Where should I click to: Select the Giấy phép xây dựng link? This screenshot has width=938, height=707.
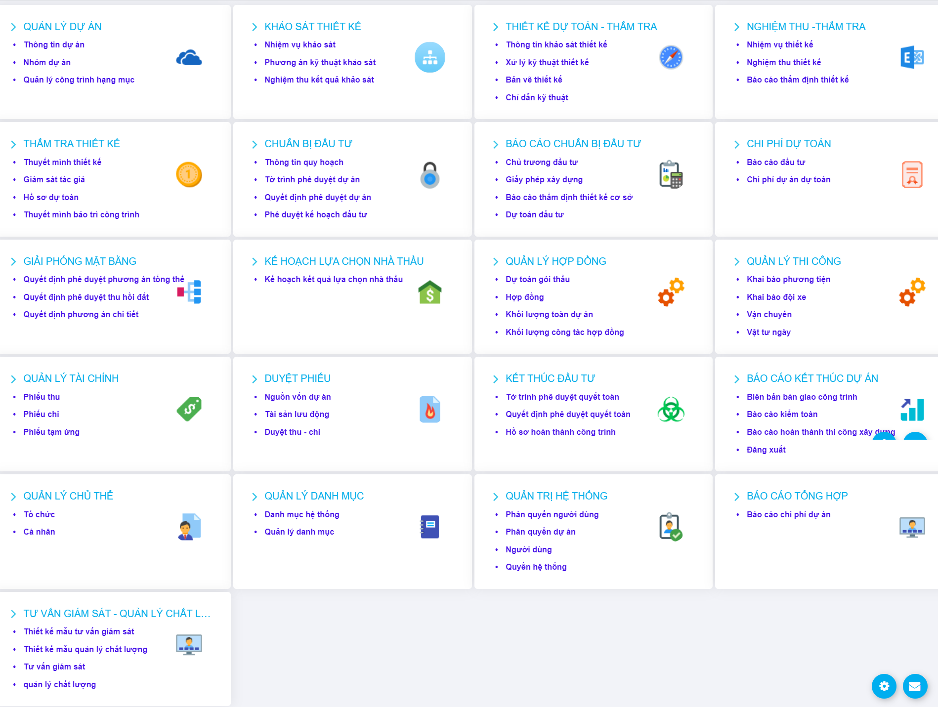coord(544,179)
